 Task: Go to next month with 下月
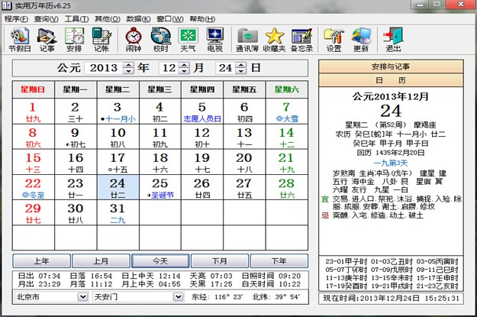tap(220, 261)
